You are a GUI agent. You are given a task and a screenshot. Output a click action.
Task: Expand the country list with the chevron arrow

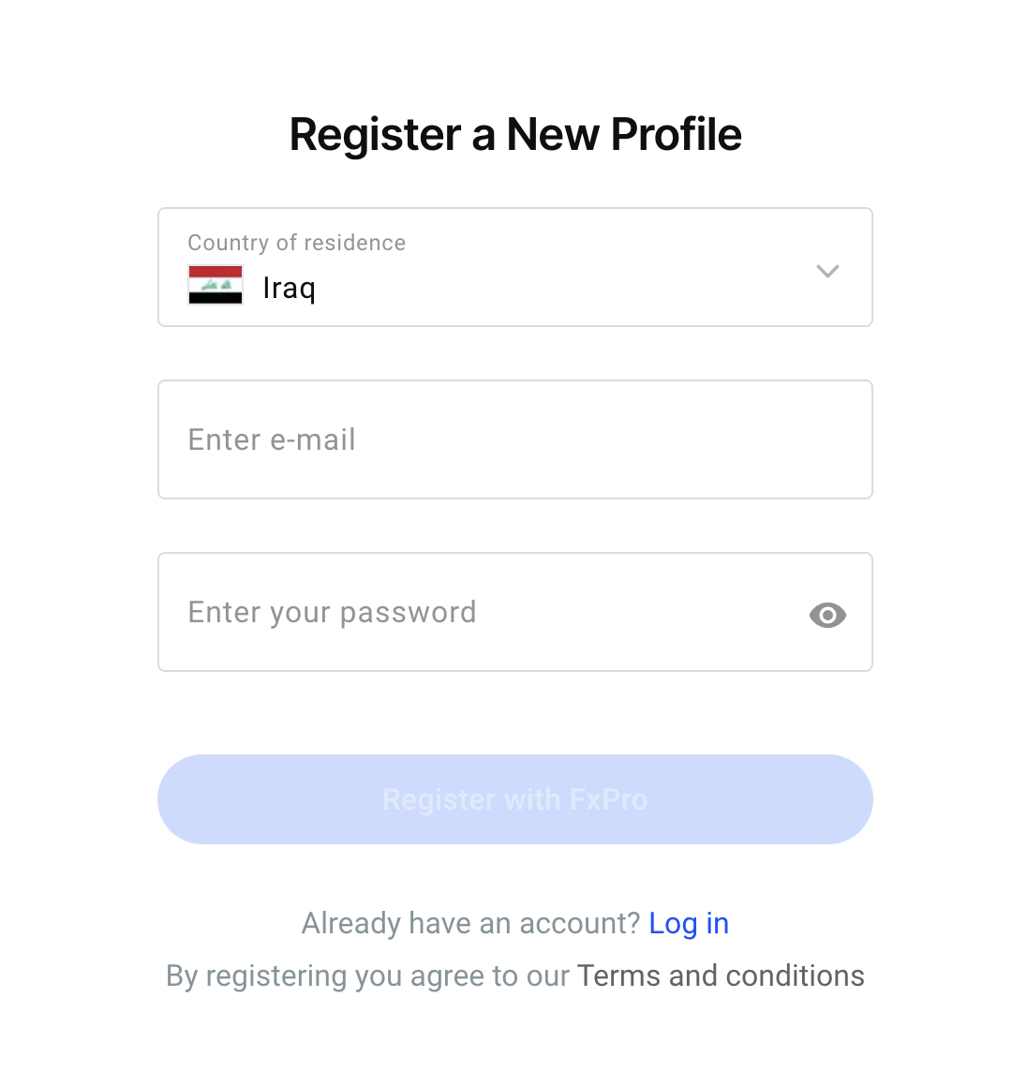coord(827,271)
